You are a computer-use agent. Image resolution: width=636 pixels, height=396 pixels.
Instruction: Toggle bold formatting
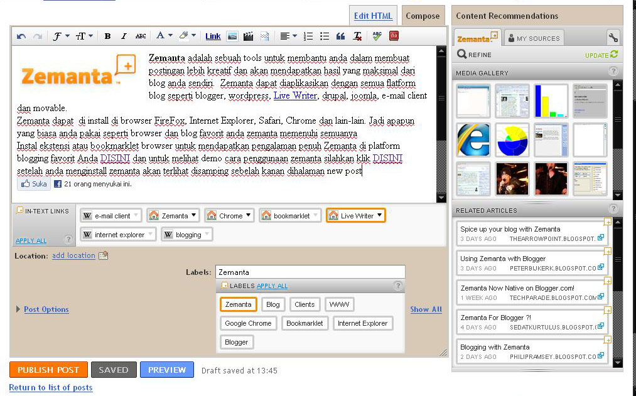tap(107, 36)
